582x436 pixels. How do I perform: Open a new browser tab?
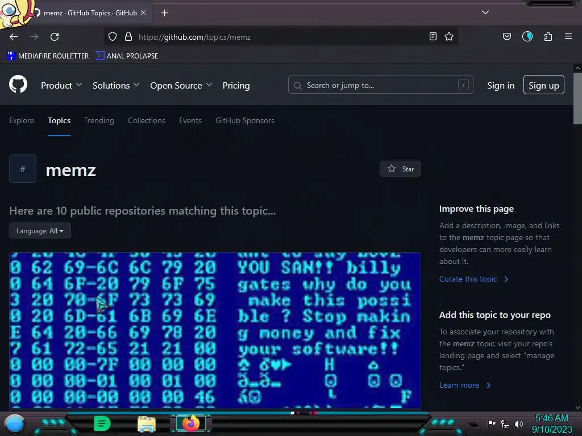tap(164, 13)
